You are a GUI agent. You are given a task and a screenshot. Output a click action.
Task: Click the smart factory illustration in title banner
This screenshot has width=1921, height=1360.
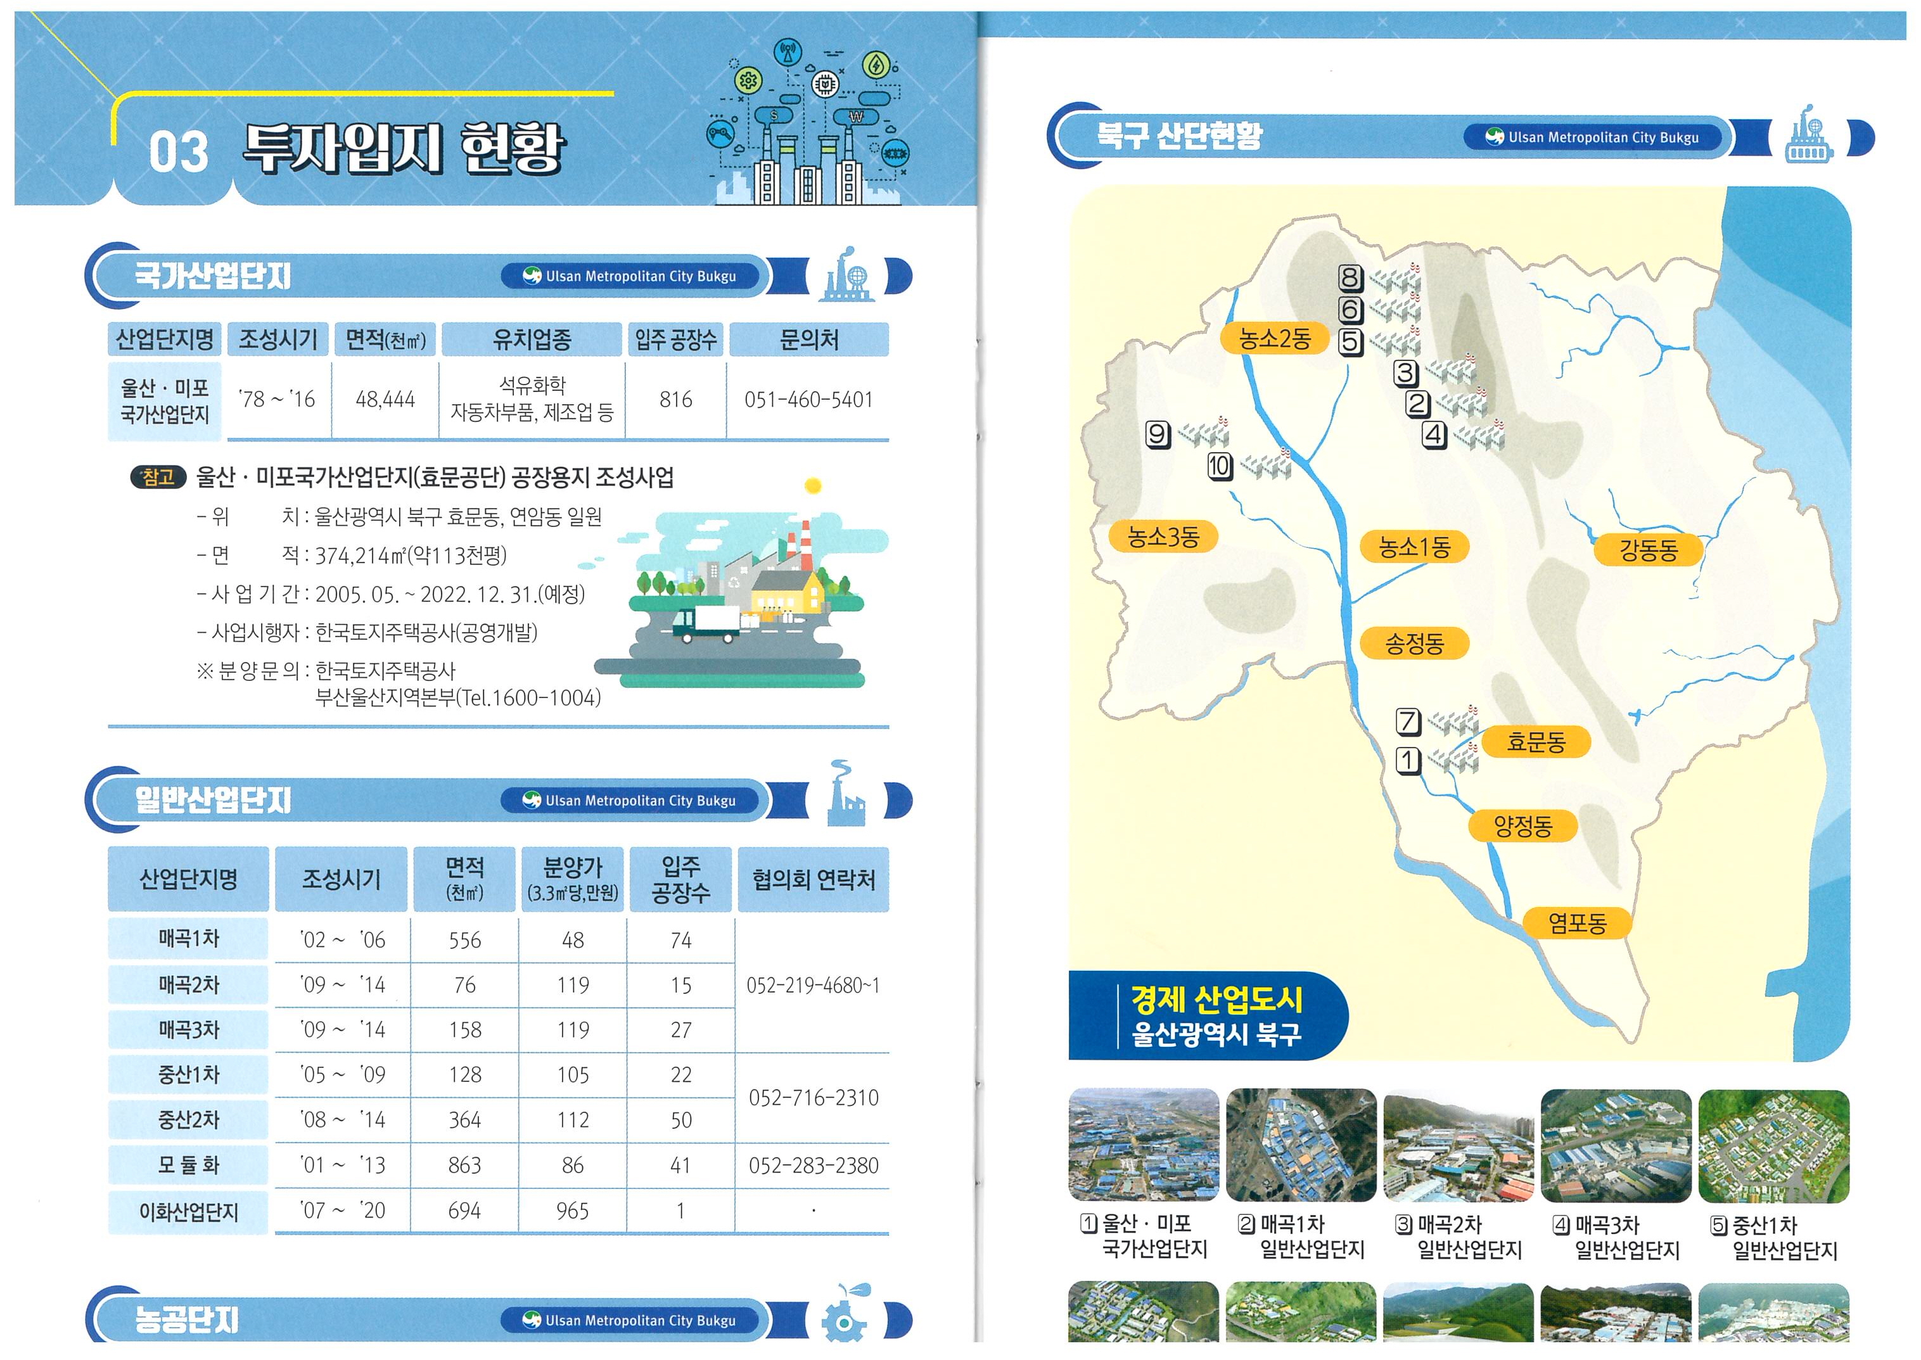(x=808, y=122)
